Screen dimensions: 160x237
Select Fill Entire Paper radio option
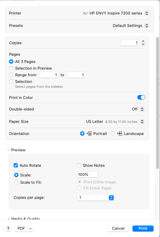tap(80, 188)
